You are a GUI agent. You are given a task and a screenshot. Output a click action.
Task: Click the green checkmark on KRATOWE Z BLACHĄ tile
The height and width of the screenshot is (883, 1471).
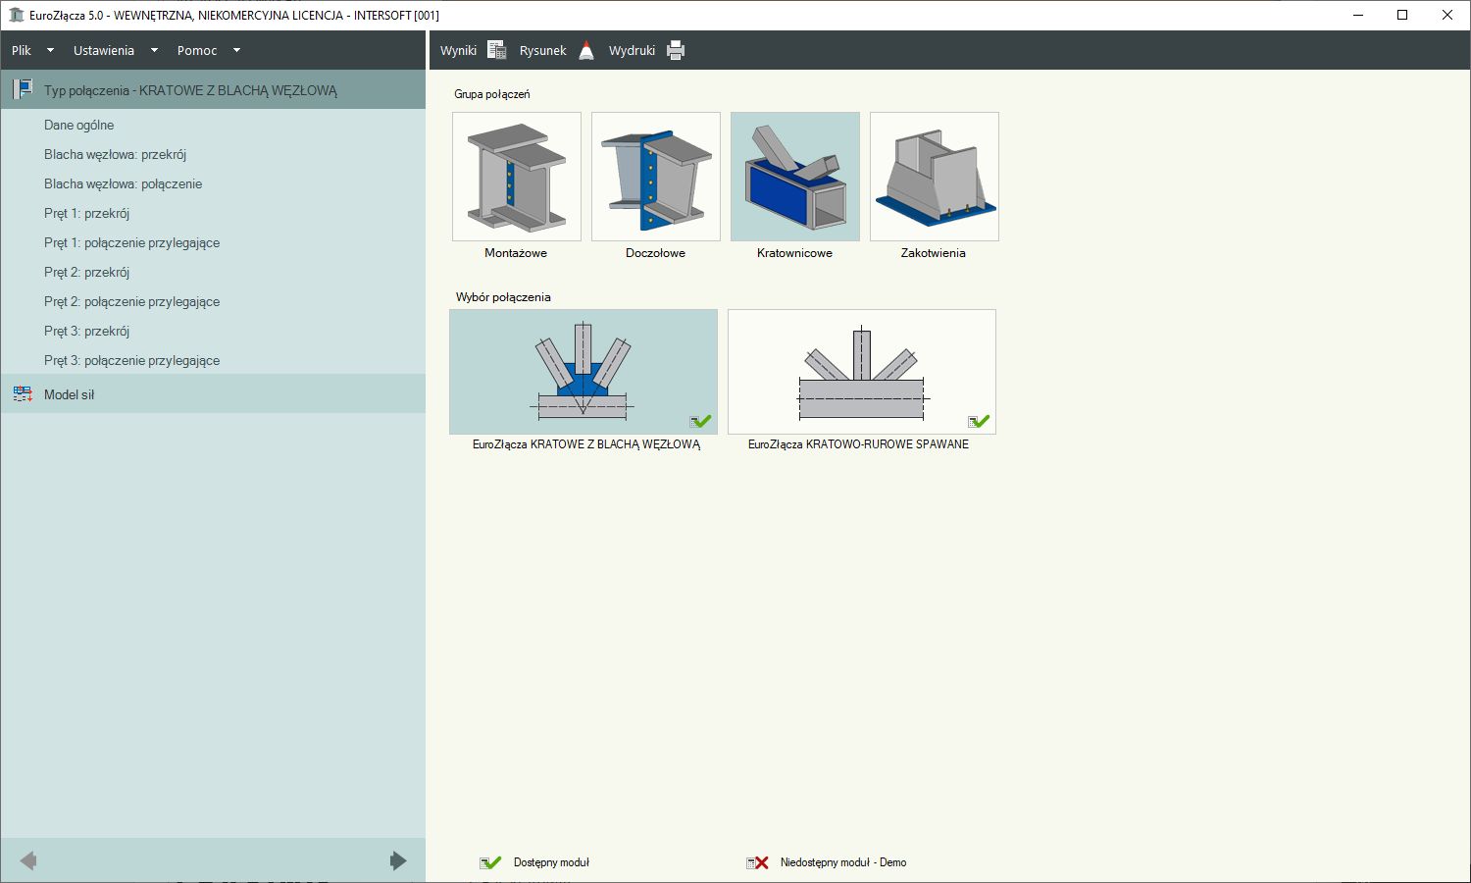pyautogui.click(x=701, y=421)
